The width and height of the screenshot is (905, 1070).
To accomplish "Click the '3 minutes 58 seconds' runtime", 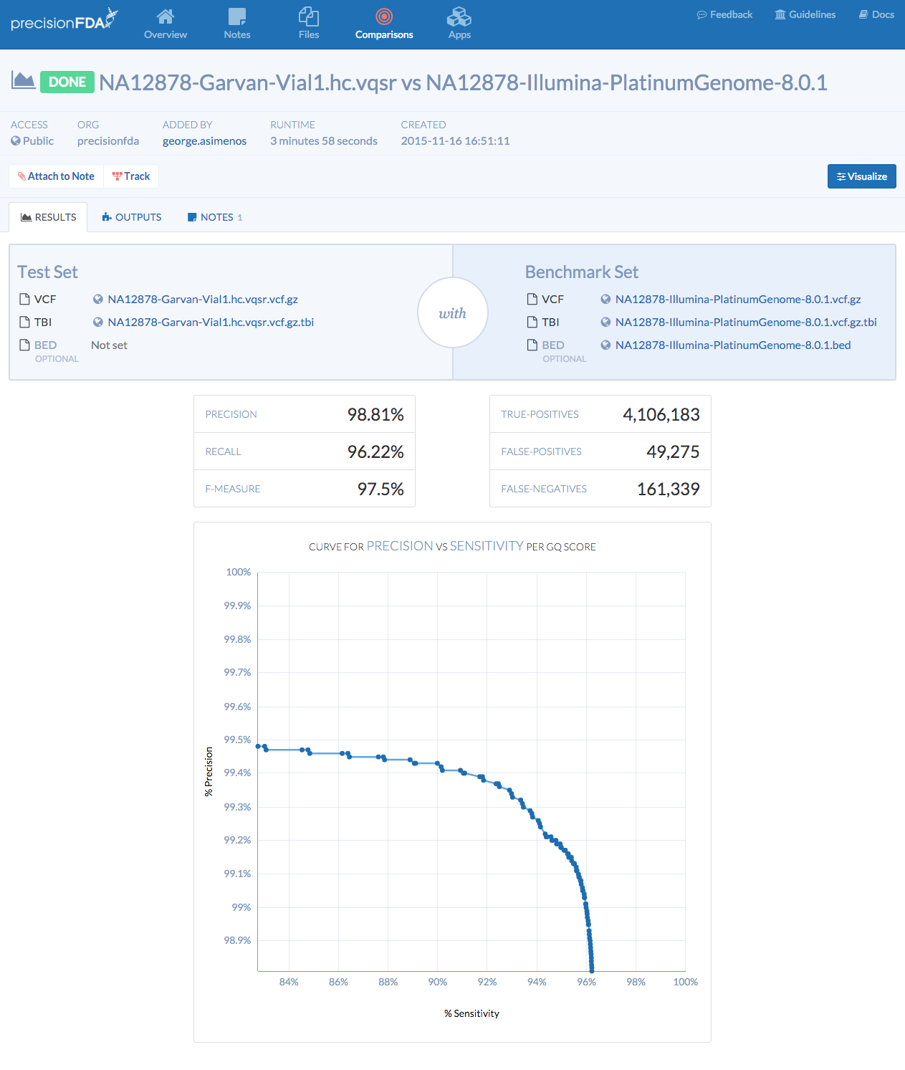I will (324, 141).
